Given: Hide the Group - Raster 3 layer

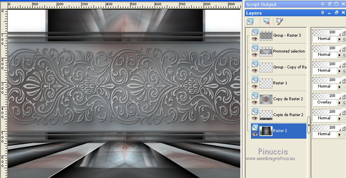Looking at the screenshot, I should 255,39.
